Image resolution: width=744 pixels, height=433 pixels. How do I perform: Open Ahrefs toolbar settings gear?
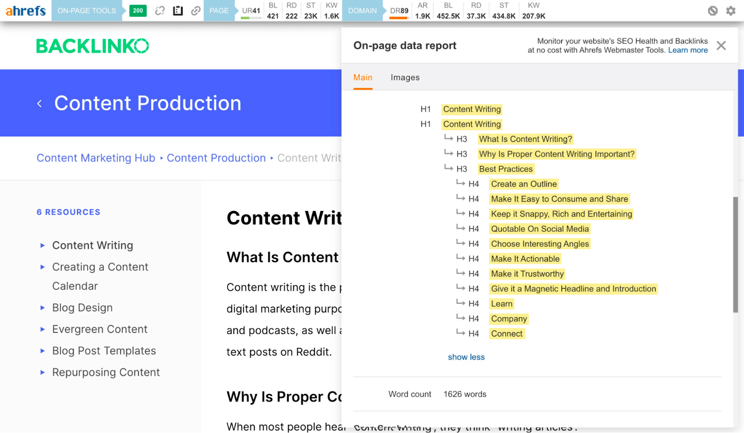click(x=731, y=11)
